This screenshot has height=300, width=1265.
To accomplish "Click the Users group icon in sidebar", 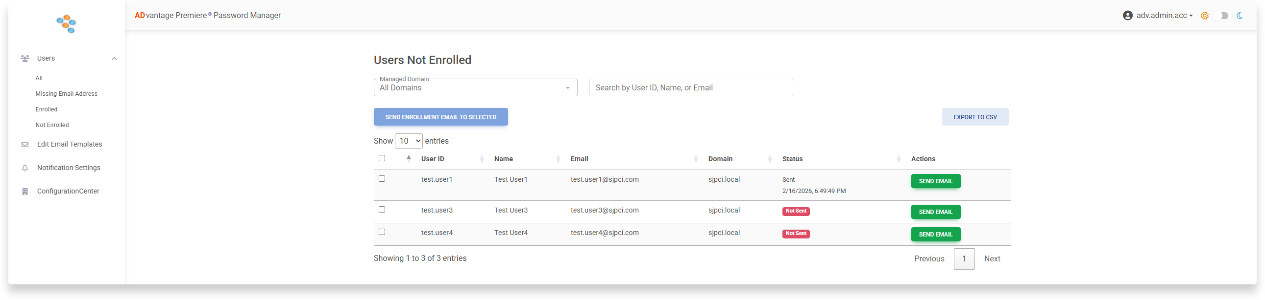I will 25,59.
